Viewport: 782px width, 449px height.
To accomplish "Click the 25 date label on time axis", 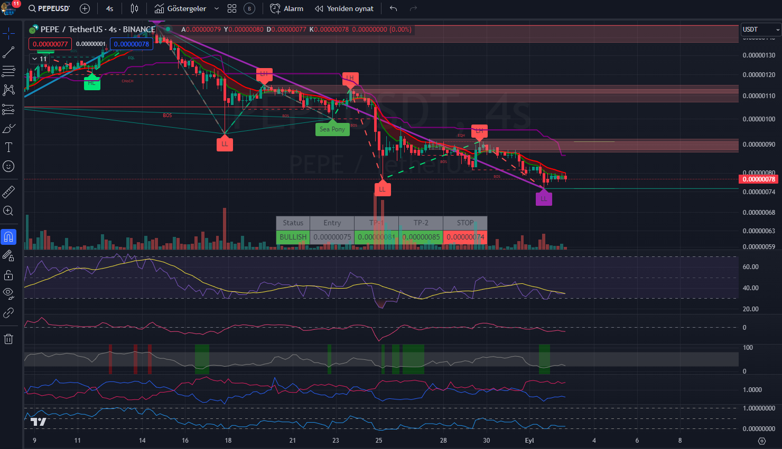I will coord(379,441).
